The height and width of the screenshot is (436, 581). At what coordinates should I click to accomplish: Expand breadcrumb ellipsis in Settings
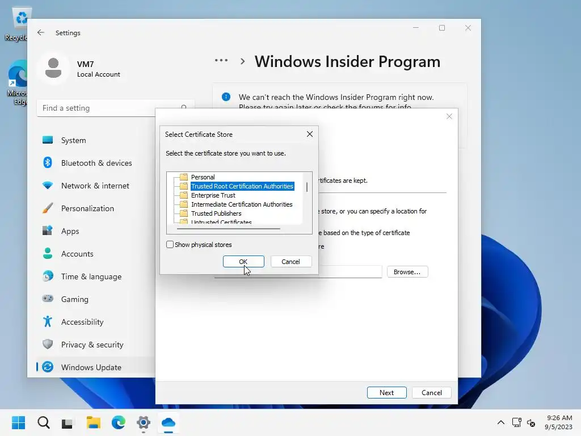[221, 60]
